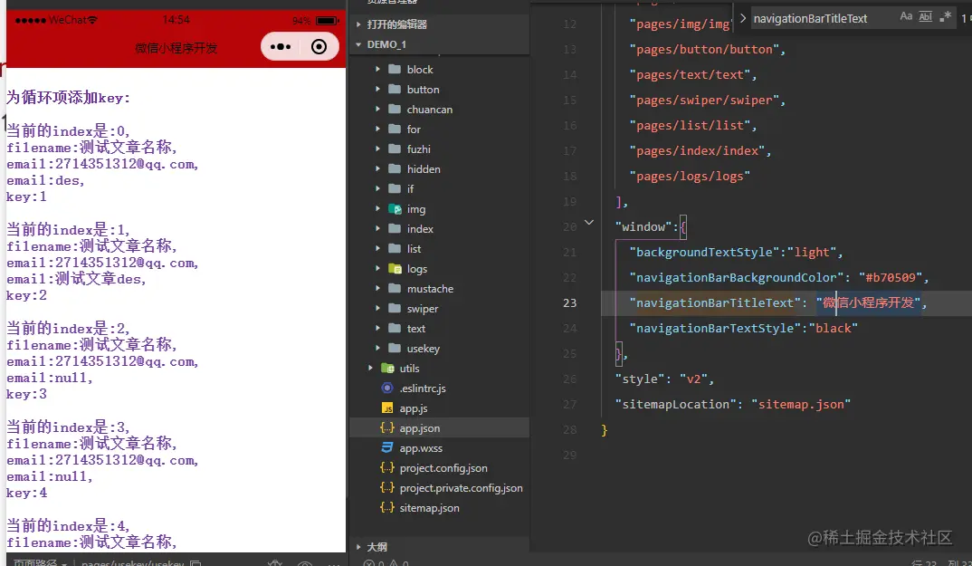Viewport: 972px width, 566px height.
Task: Collapse the DEMO_1 project section
Action: tap(358, 44)
